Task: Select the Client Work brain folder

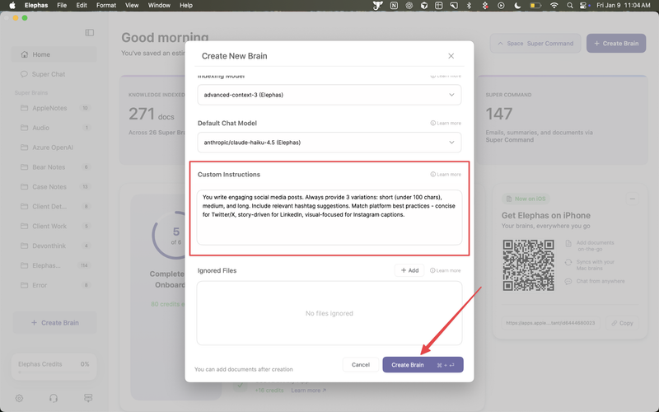Action: 54,226
